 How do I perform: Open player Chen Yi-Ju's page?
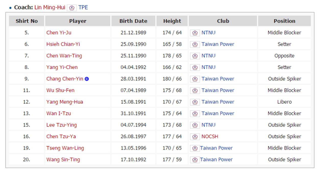coord(59,33)
